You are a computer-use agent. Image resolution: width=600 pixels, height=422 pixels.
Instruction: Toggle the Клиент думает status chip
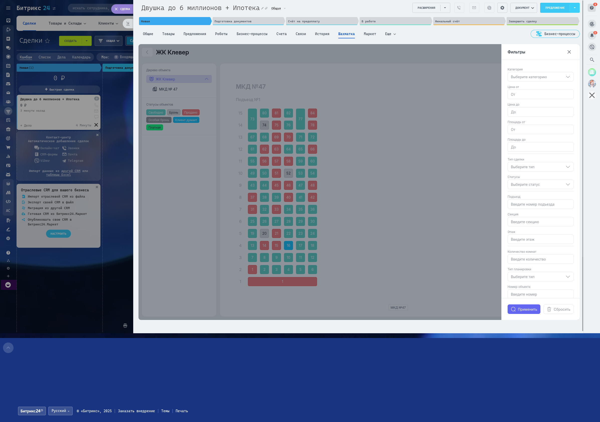coord(186,120)
